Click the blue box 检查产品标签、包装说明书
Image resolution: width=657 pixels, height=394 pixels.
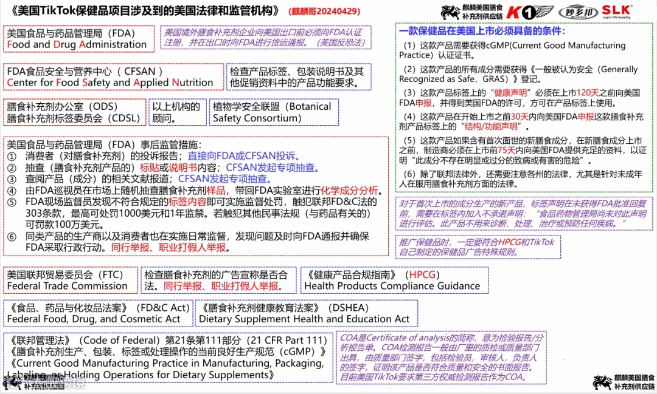pos(299,77)
